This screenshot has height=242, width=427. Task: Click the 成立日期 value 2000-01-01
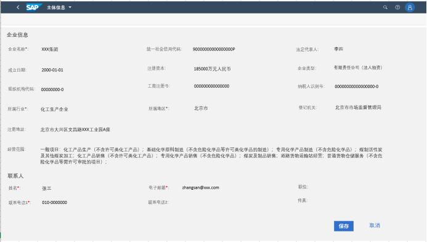(52, 70)
